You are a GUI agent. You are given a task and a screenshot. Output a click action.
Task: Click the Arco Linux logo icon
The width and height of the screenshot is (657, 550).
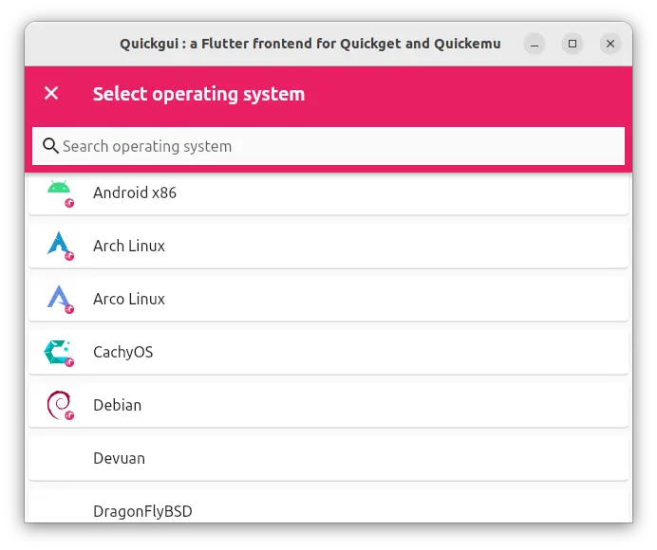point(59,297)
